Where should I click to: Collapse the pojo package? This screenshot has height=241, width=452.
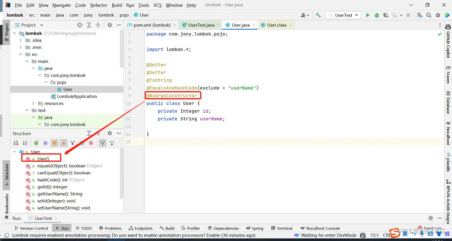[46, 82]
